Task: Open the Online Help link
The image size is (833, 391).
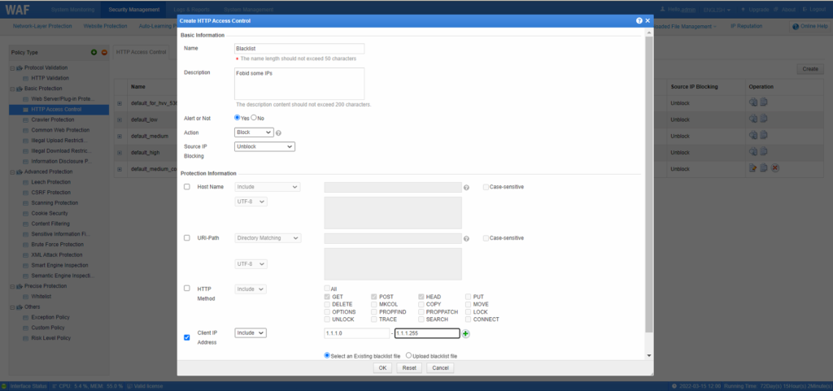Action: click(x=810, y=27)
